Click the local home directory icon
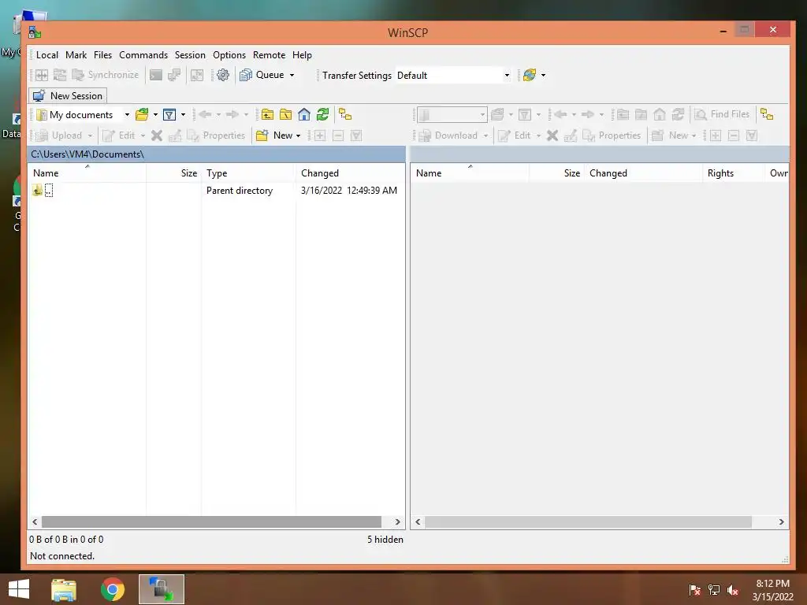 (x=304, y=115)
